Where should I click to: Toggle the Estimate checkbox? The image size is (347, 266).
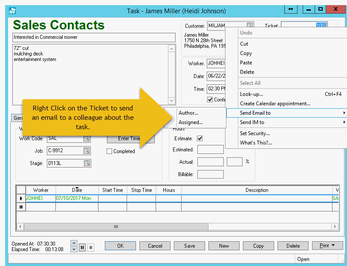(200, 139)
